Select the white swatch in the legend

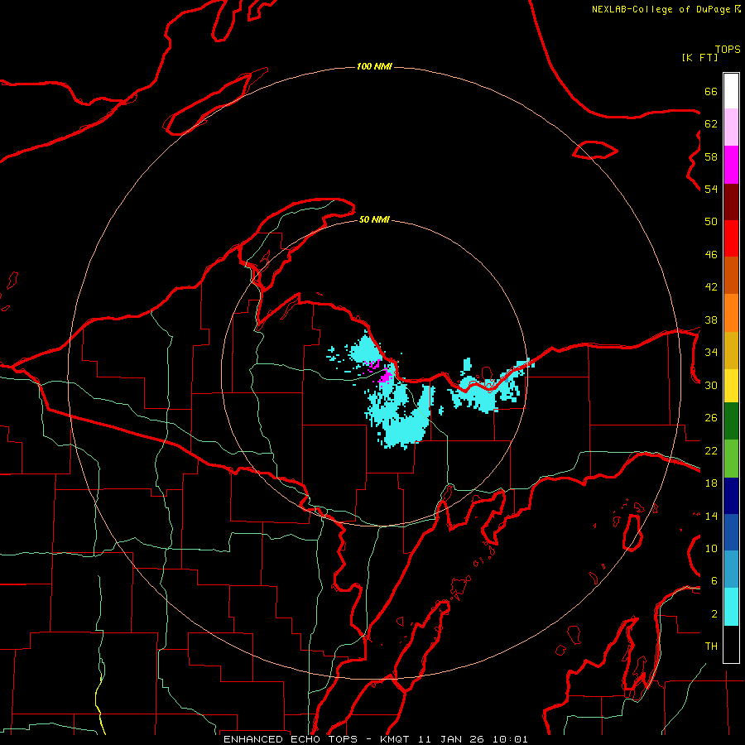coord(731,91)
